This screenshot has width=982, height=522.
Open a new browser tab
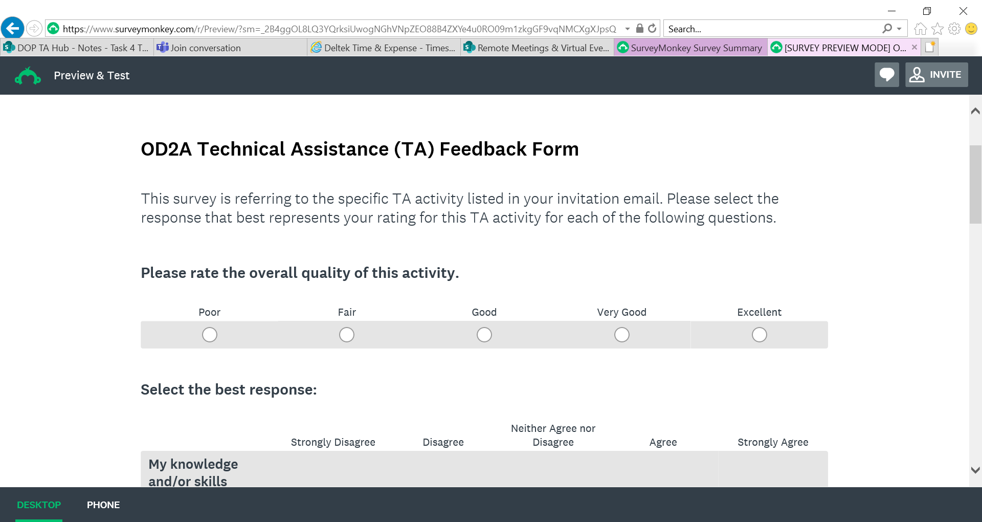tap(930, 47)
